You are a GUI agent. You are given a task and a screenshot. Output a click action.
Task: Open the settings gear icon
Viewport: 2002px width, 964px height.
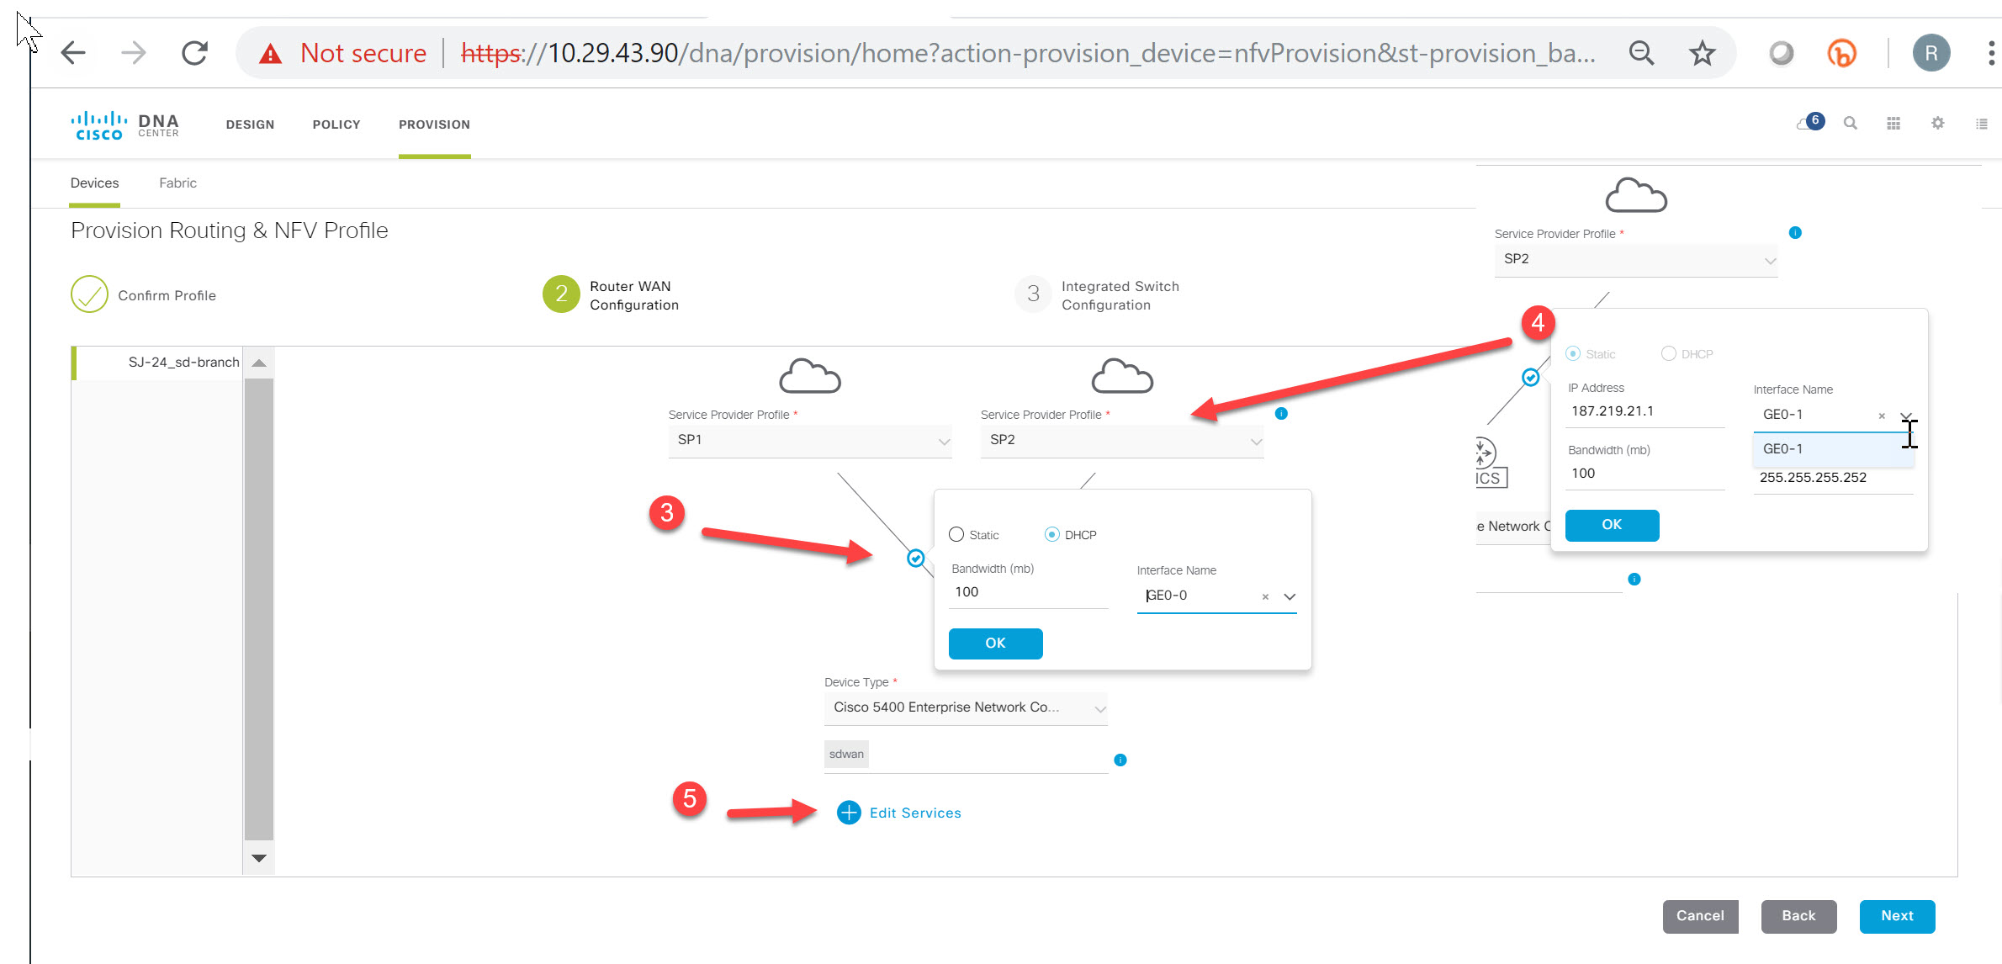coord(1937,123)
